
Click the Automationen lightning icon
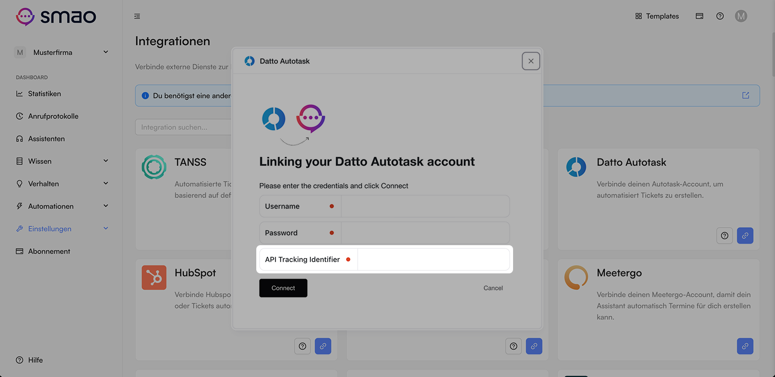pyautogui.click(x=20, y=206)
